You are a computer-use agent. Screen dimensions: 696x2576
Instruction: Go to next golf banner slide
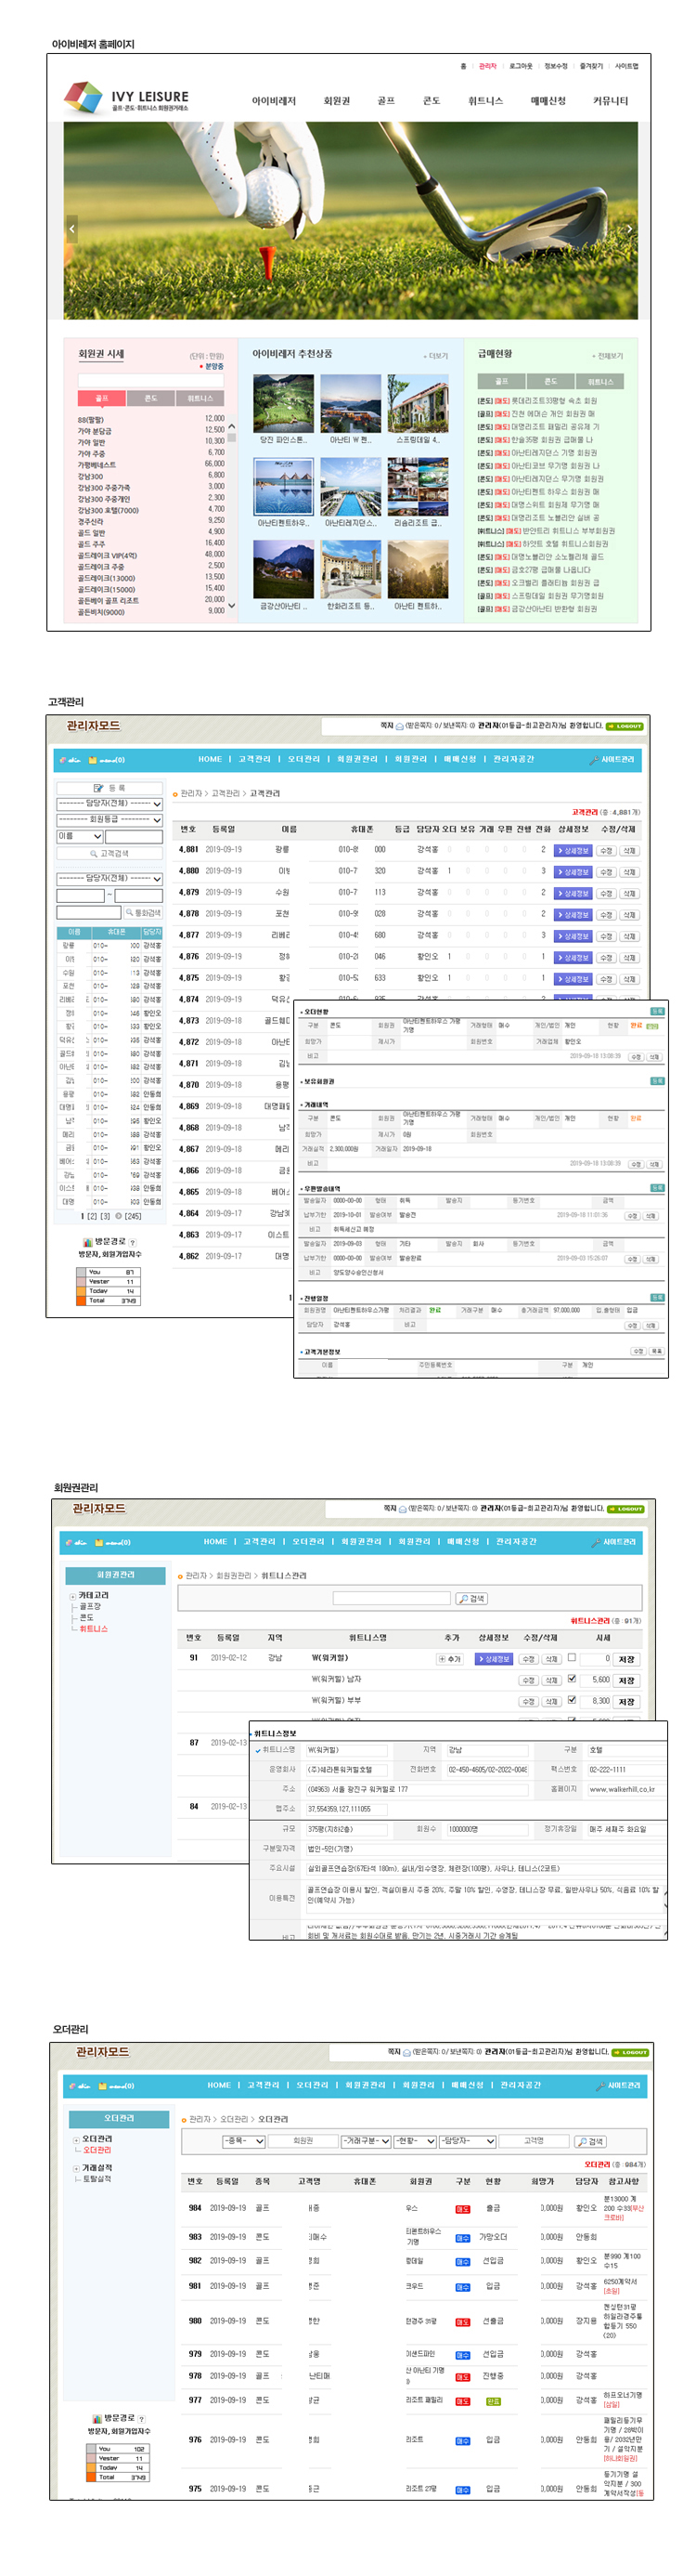click(629, 229)
